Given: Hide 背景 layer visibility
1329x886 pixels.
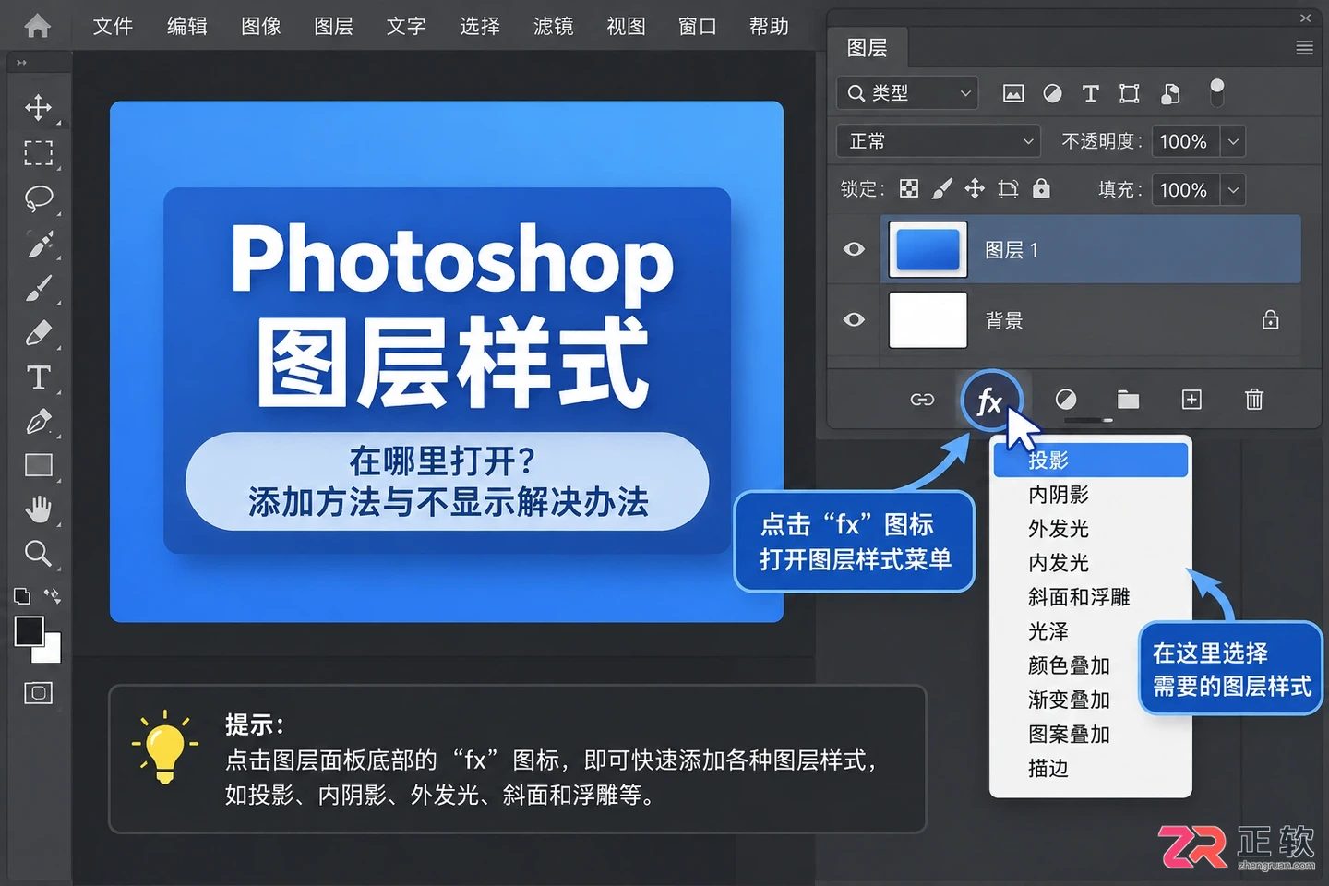Looking at the screenshot, I should (x=855, y=319).
